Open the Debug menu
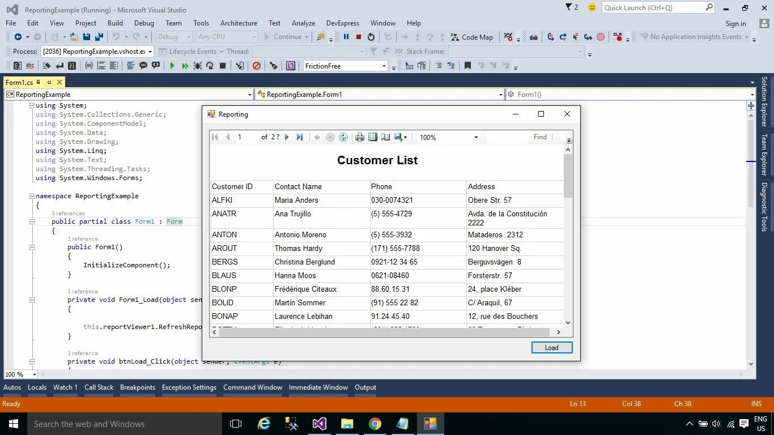The width and height of the screenshot is (774, 435). tap(144, 23)
